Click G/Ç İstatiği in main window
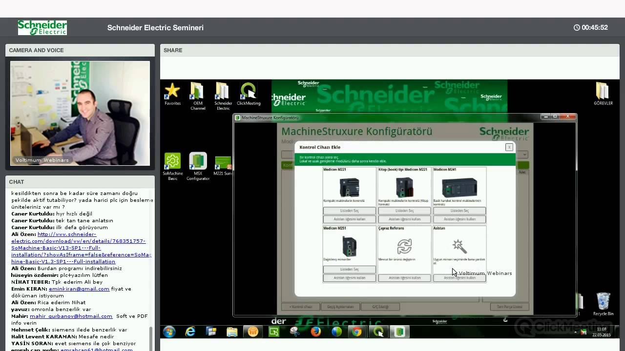The width and height of the screenshot is (625, 351). 380,307
